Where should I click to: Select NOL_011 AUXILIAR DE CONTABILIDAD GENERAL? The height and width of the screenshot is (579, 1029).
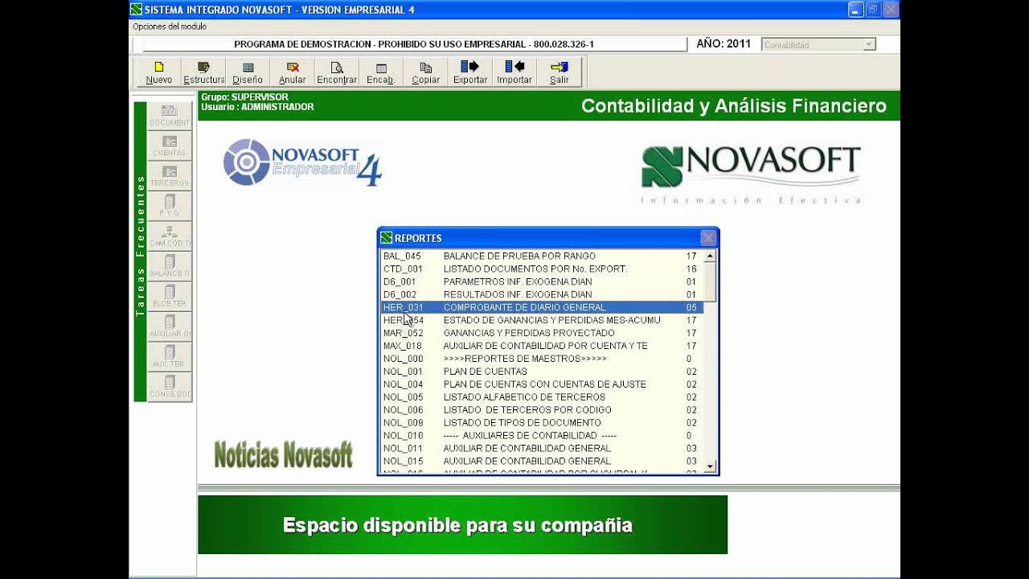[542, 449]
